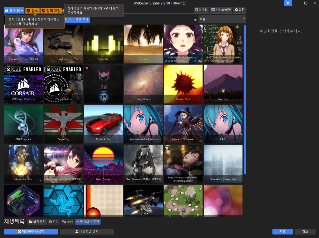Image resolution: width=319 pixels, height=238 pixels.
Task: Select Play of the game overwatch wallpaper
Action: [x=183, y=164]
